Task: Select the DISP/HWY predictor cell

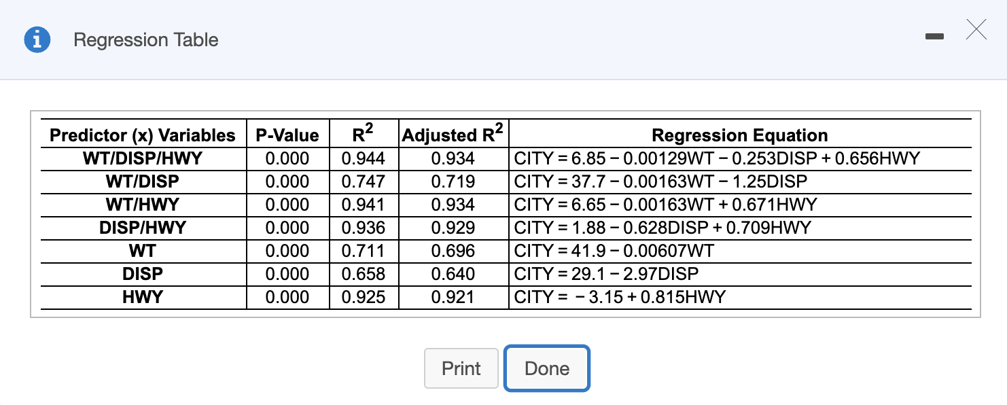Action: (x=143, y=228)
